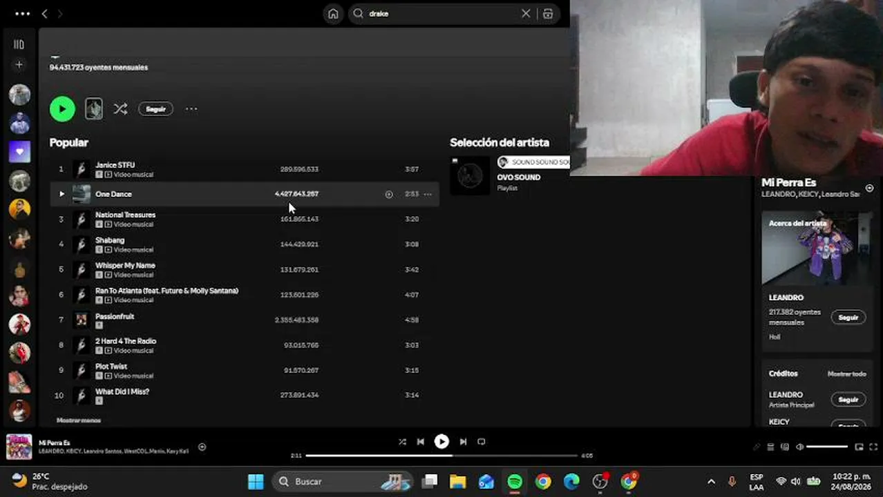This screenshot has width=883, height=497.
Task: Click the now playing album art
Action: tap(19, 447)
